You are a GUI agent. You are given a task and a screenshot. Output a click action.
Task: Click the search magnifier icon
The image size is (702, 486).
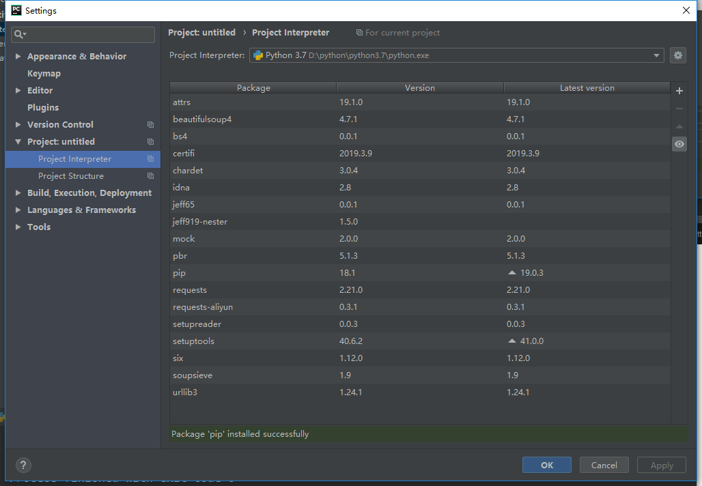pyautogui.click(x=19, y=34)
